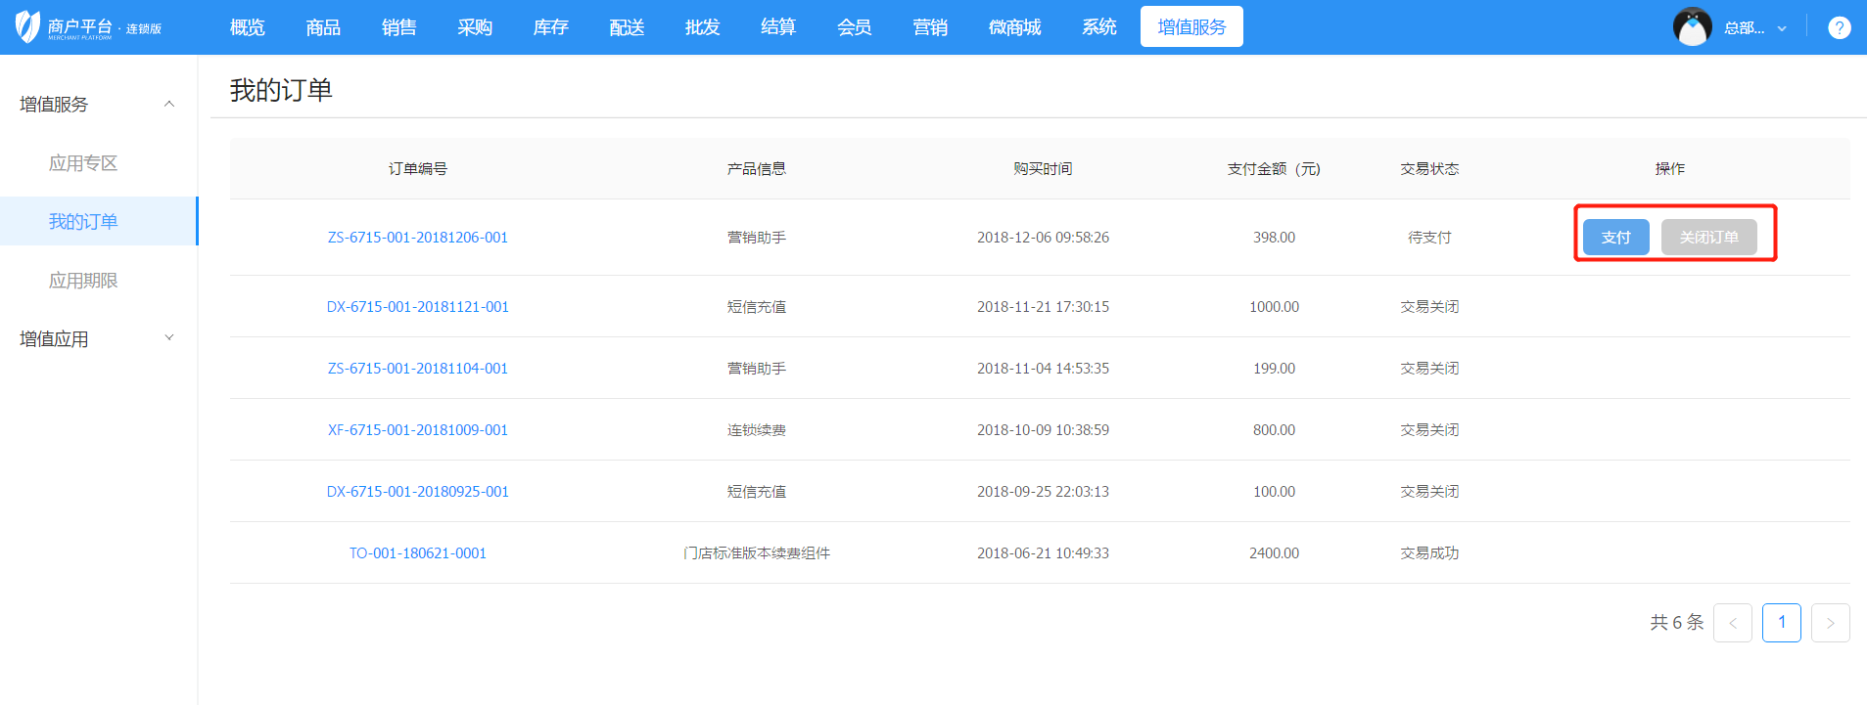Open the 商品 top menu
Image resolution: width=1867 pixels, height=705 pixels.
[x=323, y=27]
